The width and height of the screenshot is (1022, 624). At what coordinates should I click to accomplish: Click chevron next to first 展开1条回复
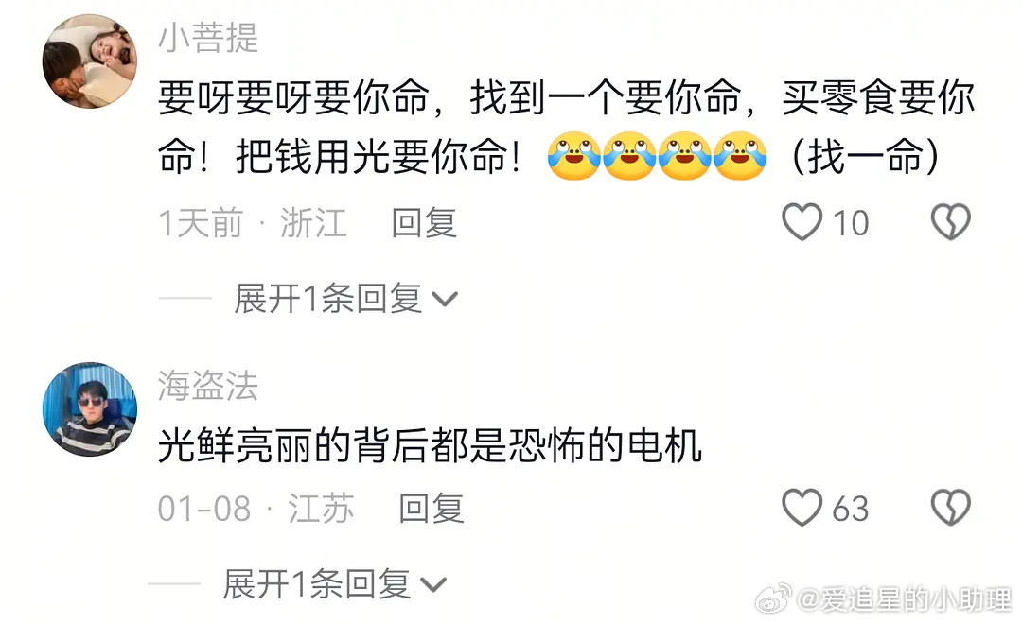click(445, 300)
